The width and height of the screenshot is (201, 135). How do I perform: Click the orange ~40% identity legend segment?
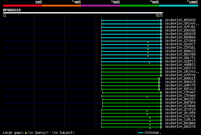click(x=62, y=6)
